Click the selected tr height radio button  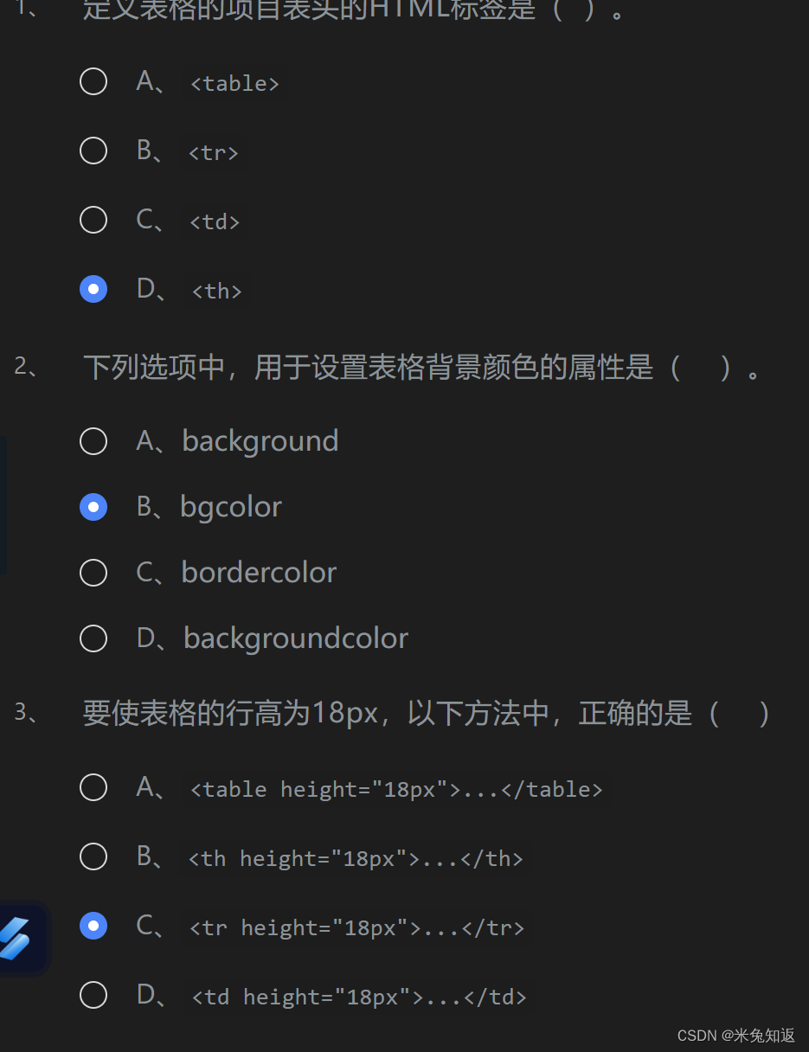pos(93,925)
